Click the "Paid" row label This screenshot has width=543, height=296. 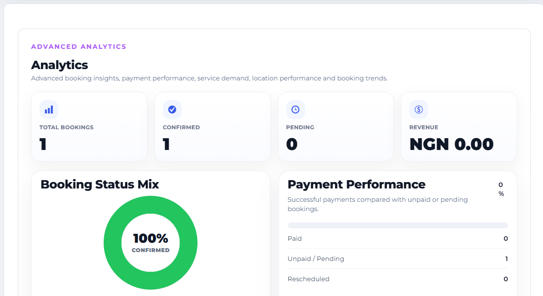[295, 239]
